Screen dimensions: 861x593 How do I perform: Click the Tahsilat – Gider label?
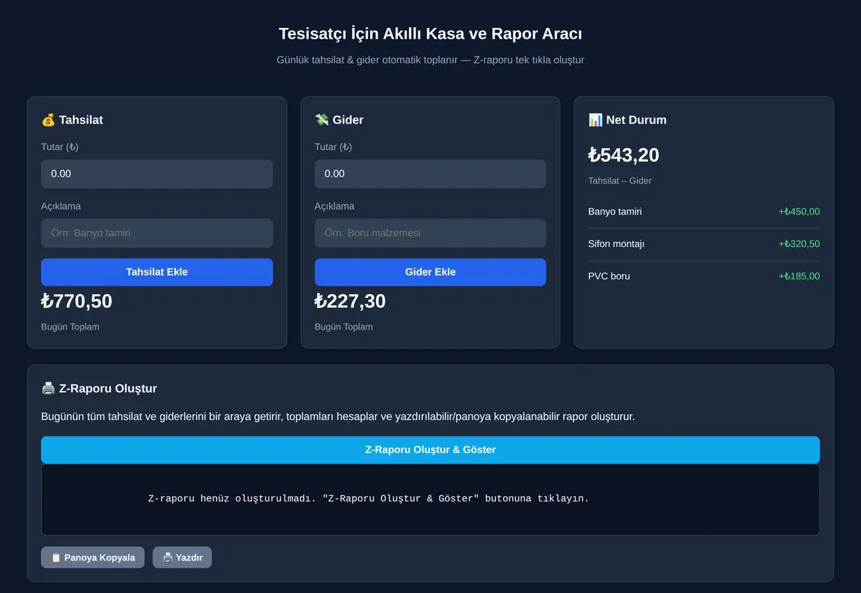[x=620, y=181]
